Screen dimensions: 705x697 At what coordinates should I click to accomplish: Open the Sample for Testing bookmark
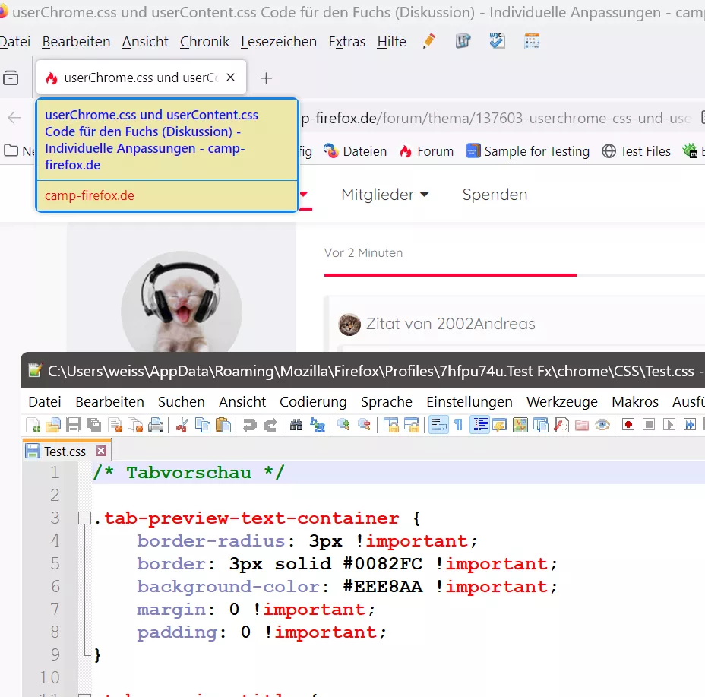pyautogui.click(x=527, y=151)
